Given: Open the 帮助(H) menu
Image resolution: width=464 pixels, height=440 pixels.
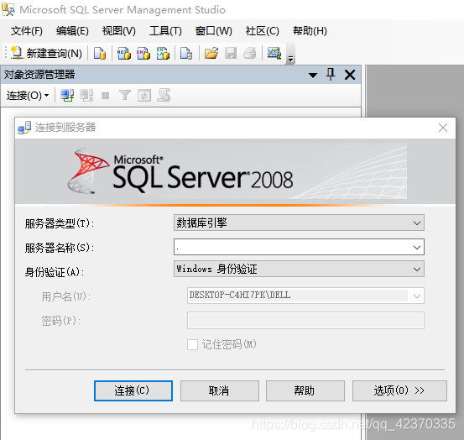Looking at the screenshot, I should (310, 31).
